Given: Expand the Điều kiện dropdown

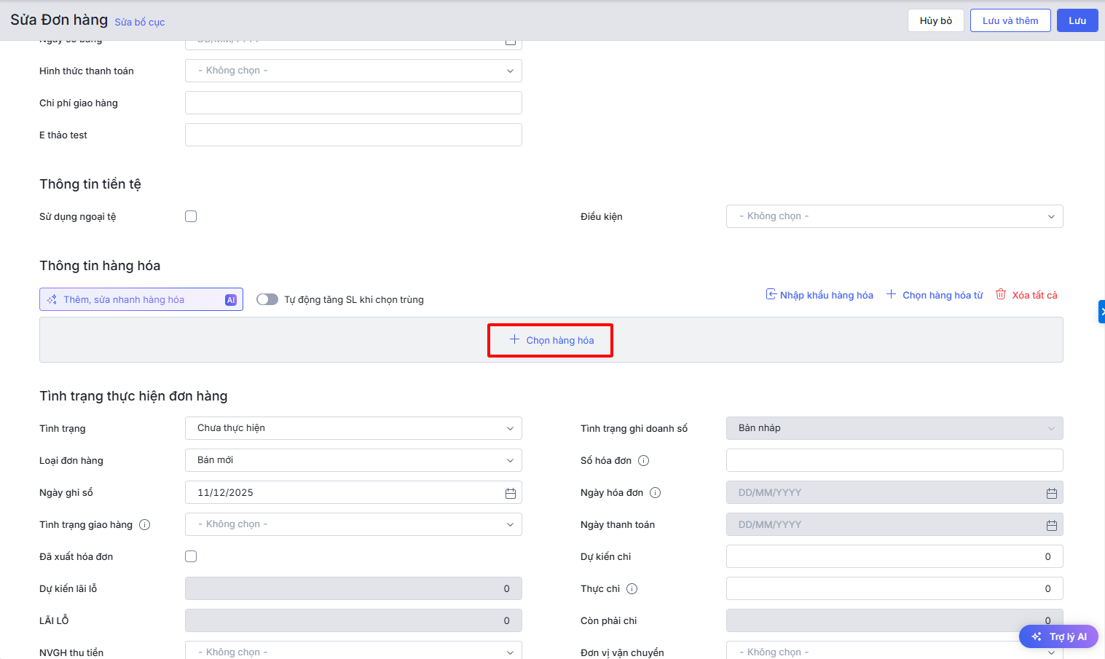Looking at the screenshot, I should tap(894, 216).
